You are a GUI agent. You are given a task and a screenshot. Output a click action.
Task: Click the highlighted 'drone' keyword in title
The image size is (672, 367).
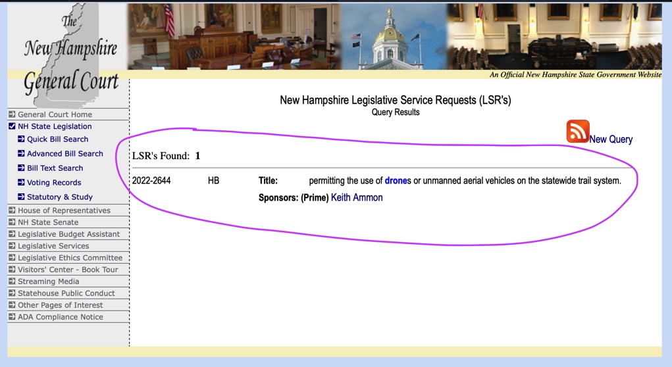click(396, 181)
